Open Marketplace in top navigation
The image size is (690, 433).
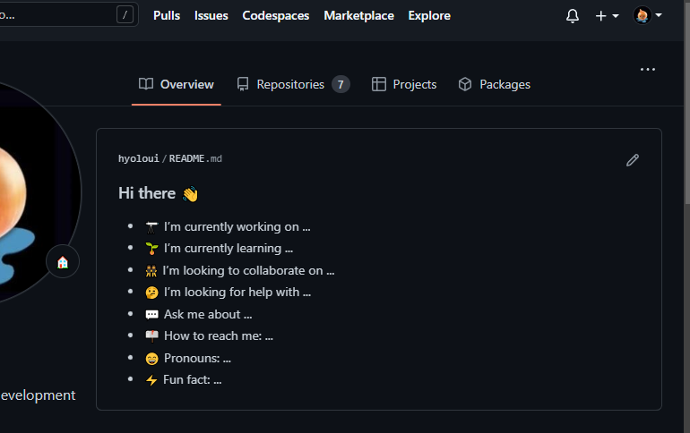click(359, 16)
